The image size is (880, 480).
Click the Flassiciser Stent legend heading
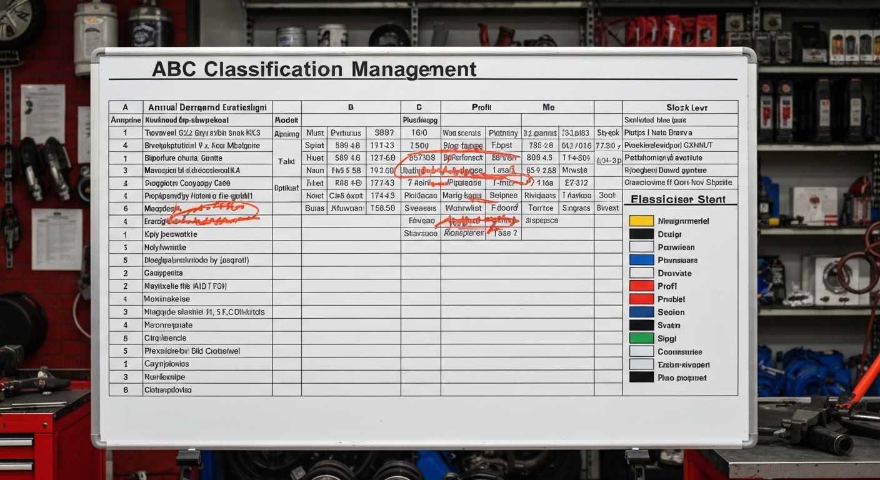[680, 199]
